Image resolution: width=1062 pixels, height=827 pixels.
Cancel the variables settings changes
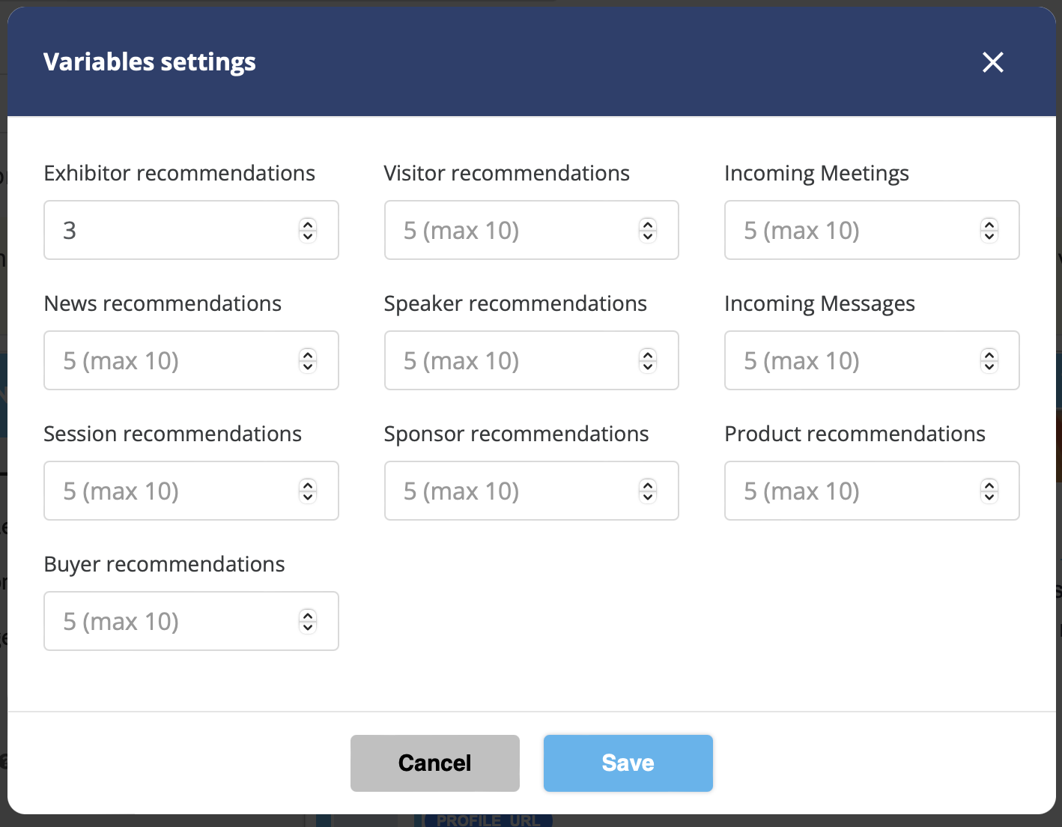[x=434, y=763]
